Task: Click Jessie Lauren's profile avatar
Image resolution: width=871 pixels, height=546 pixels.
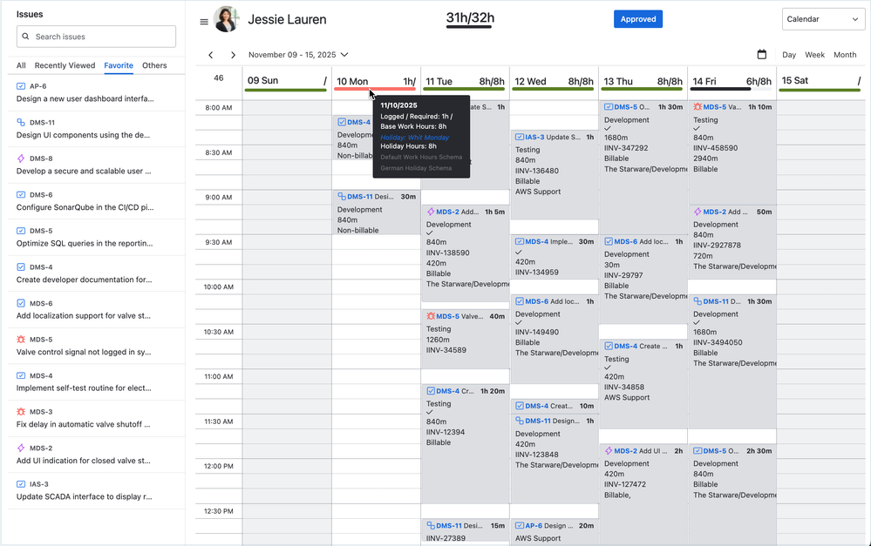Action: (x=227, y=18)
